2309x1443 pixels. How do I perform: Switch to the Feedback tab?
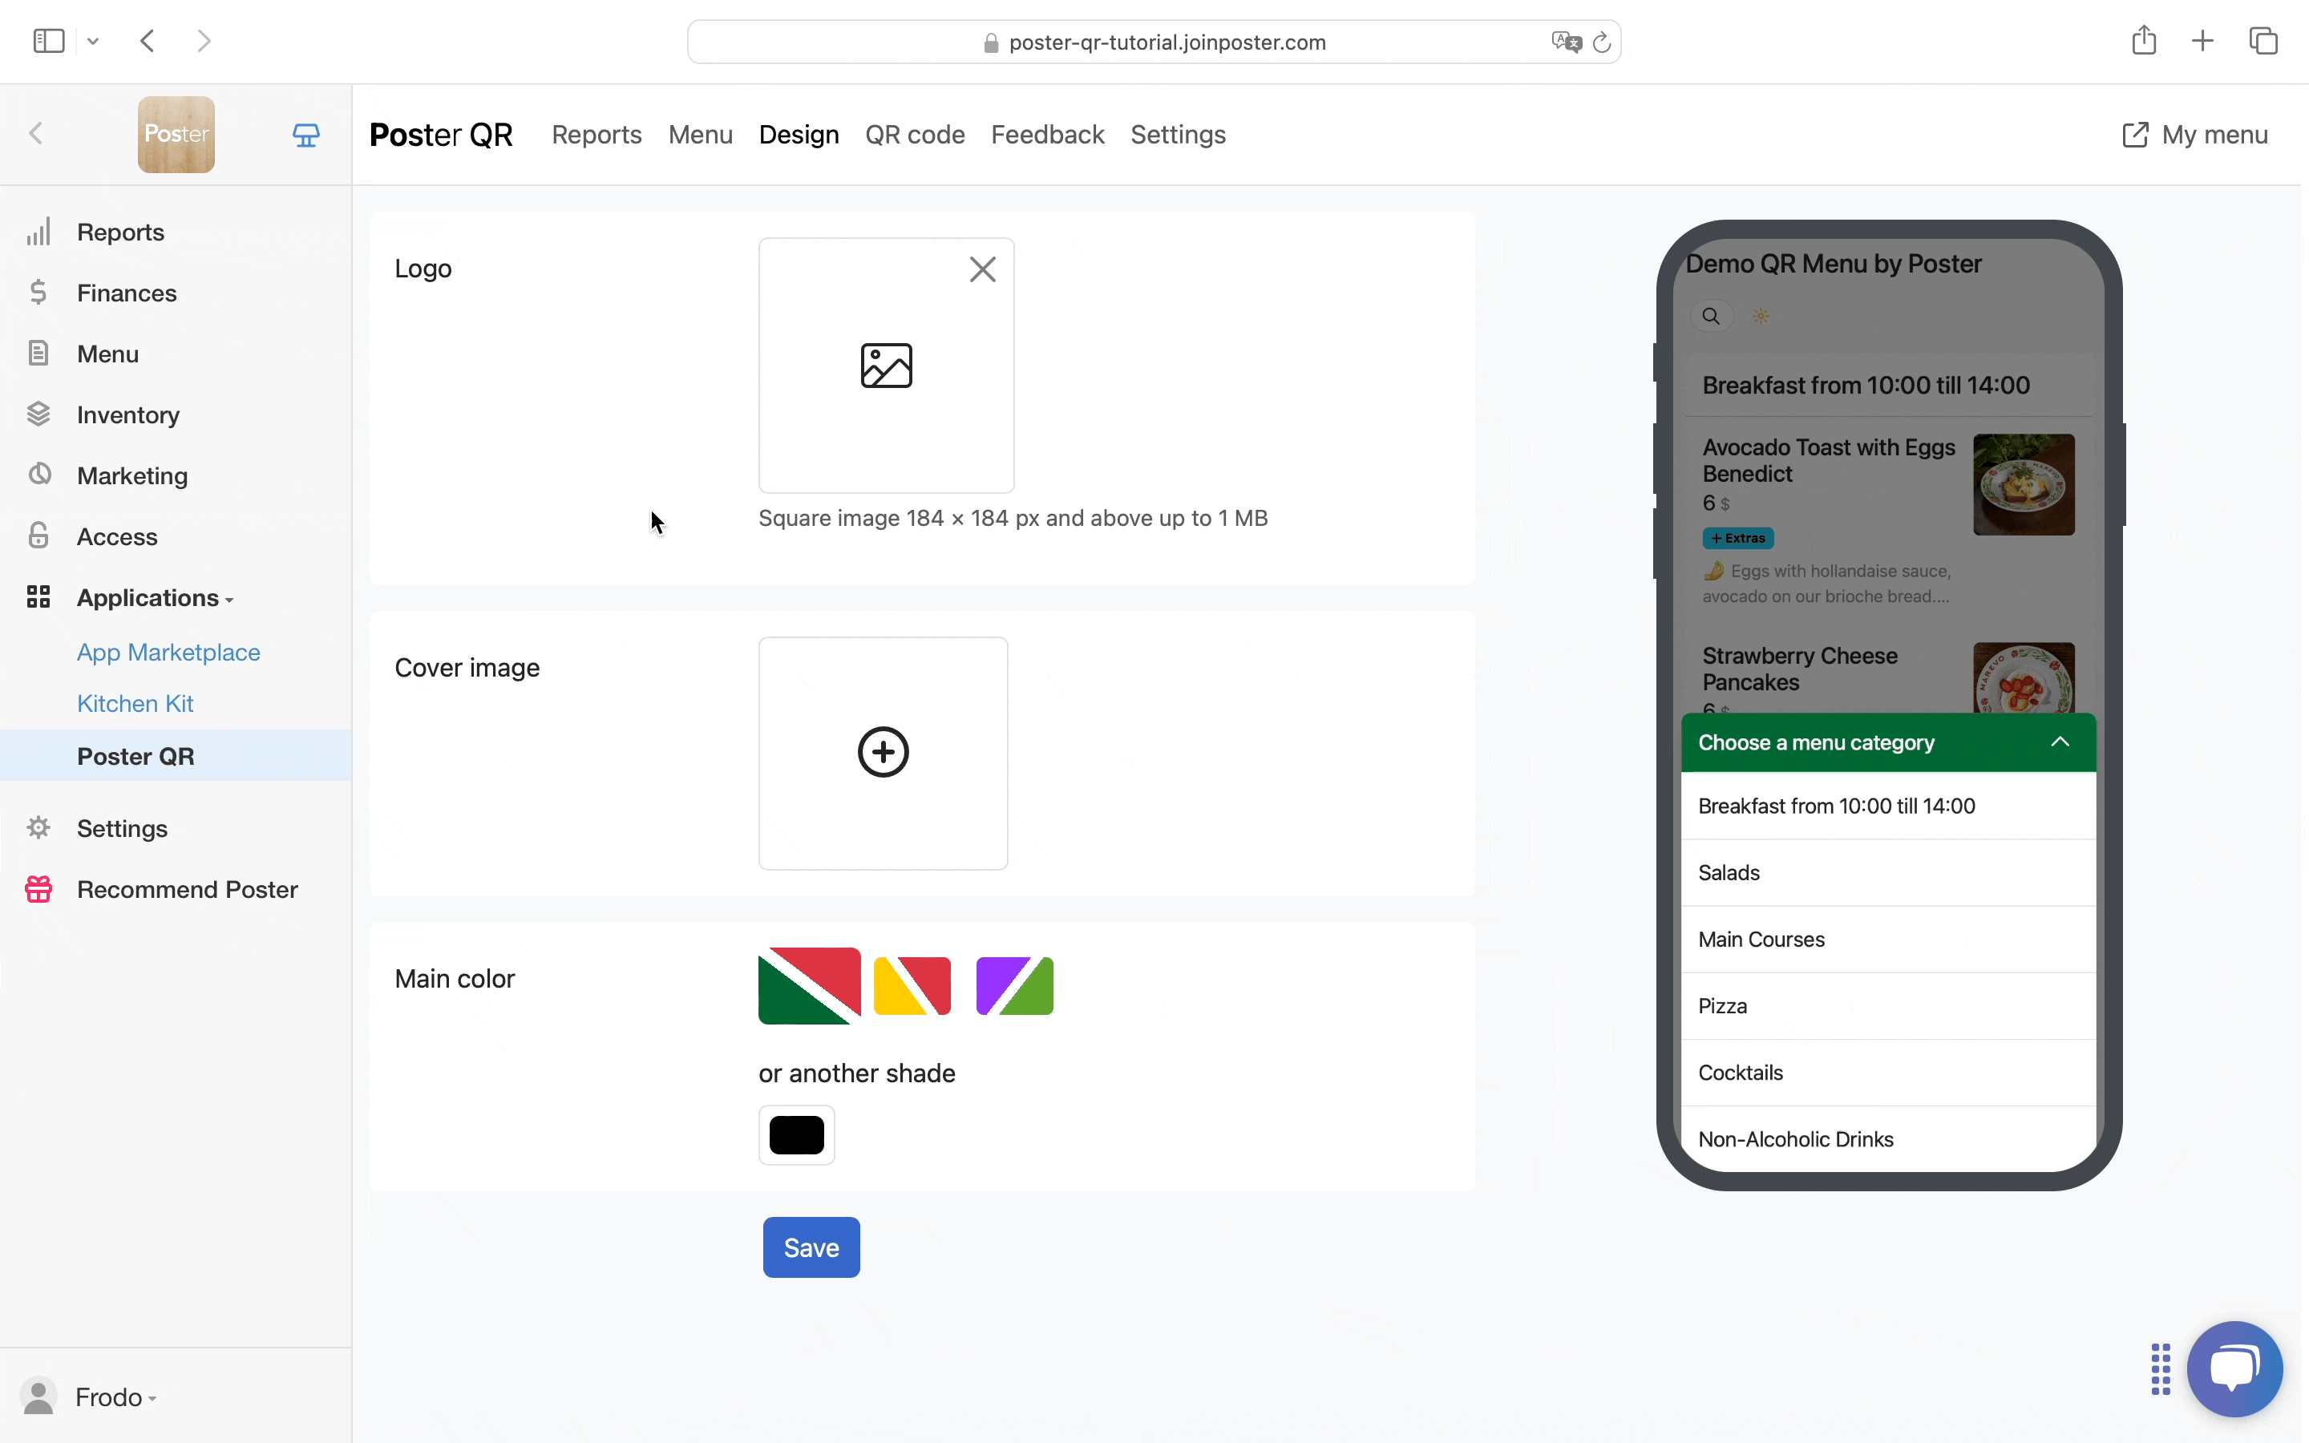point(1048,135)
